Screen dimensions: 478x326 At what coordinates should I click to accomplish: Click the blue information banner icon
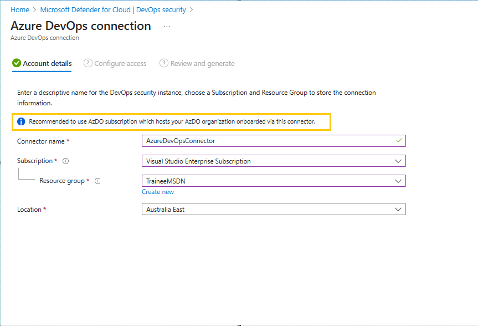(21, 121)
